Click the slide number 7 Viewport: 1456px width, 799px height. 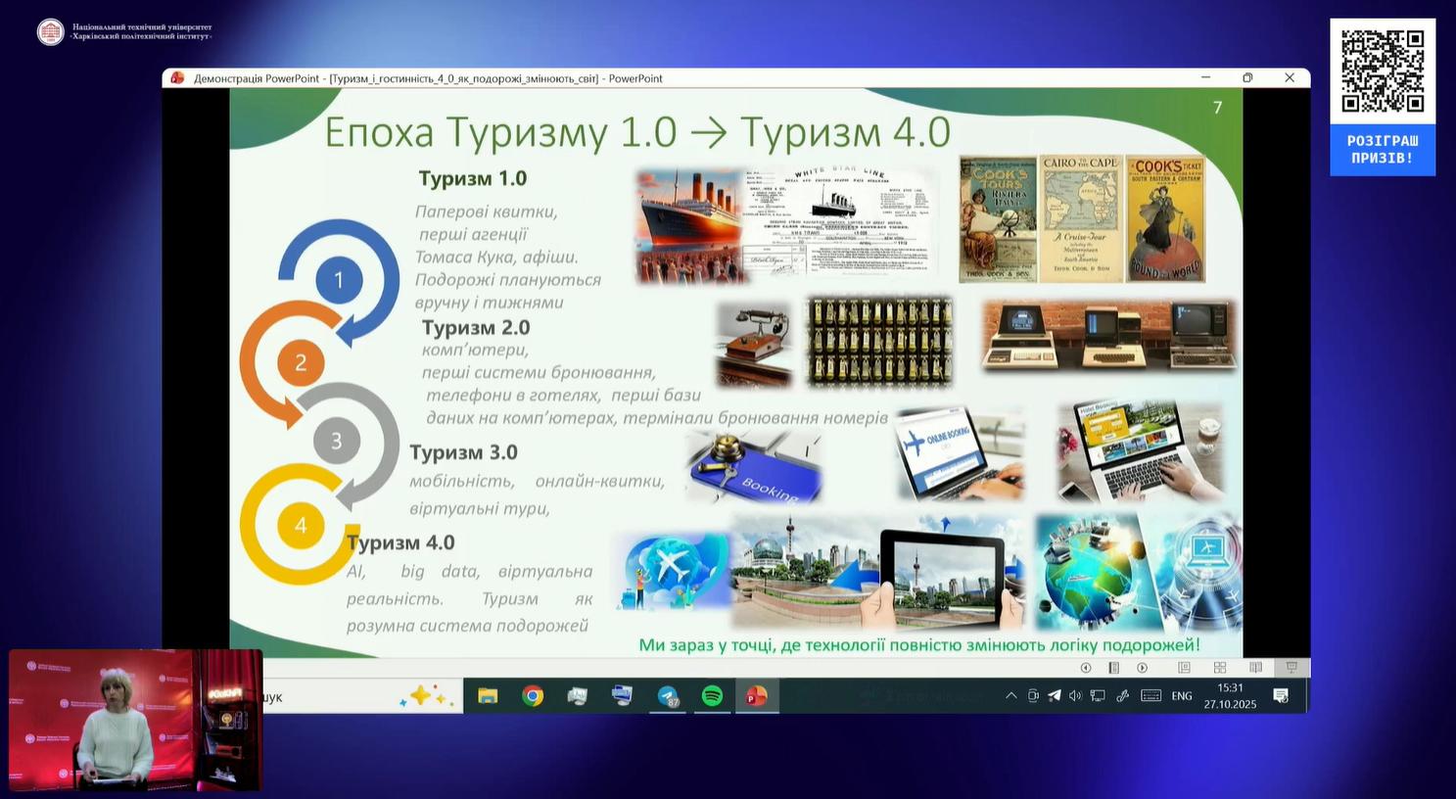pyautogui.click(x=1218, y=108)
